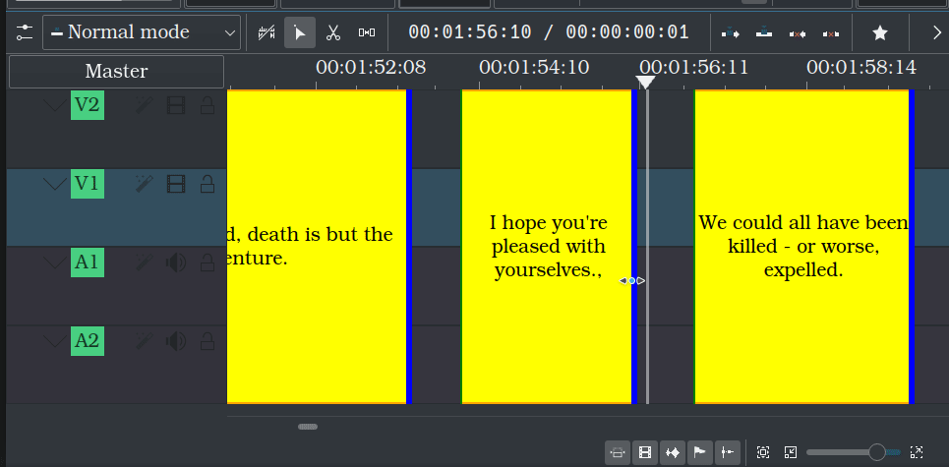Viewport: 949px width, 467px height.
Task: Expand the toolbar overflow arrow
Action: click(x=936, y=32)
